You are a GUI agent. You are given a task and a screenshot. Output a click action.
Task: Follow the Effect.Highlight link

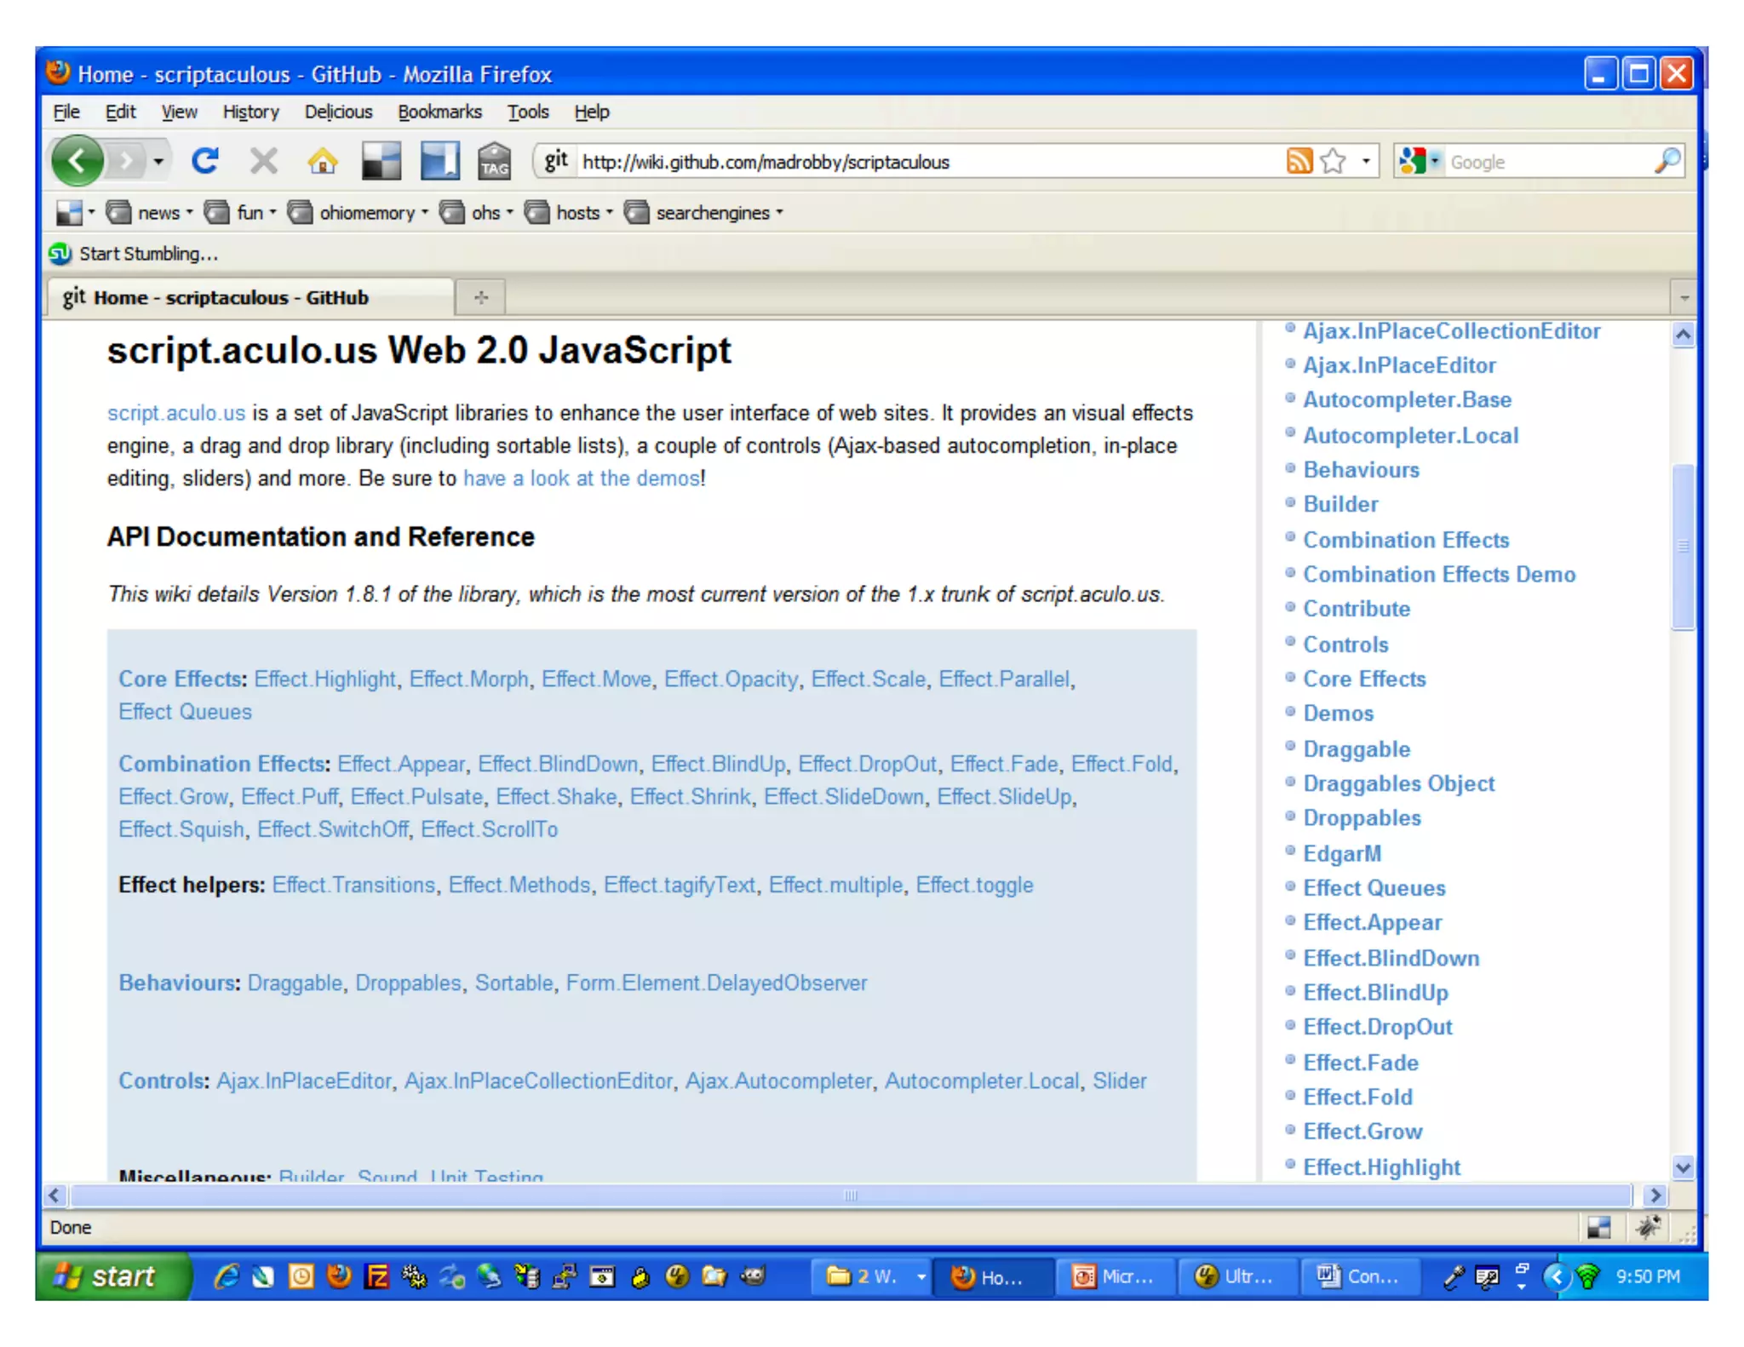click(x=325, y=679)
